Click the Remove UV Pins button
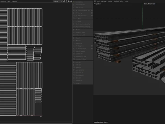 point(82,5)
